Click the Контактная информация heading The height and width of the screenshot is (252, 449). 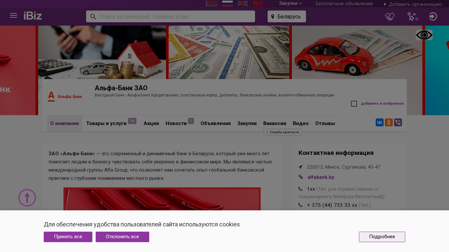click(x=336, y=153)
